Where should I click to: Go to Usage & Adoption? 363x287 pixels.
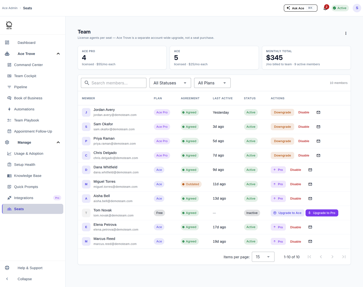pos(33,153)
